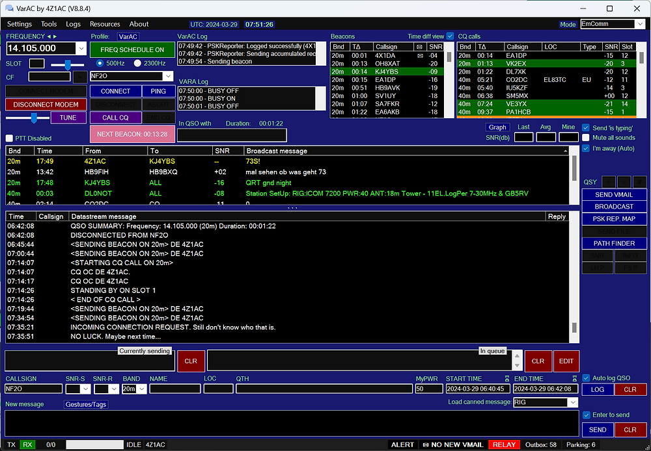Open the Logs menu

[73, 24]
